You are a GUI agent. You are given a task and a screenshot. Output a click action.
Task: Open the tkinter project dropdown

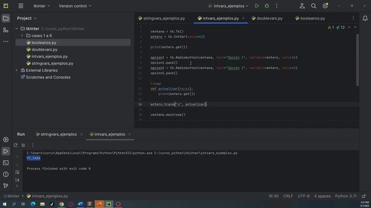click(42, 6)
